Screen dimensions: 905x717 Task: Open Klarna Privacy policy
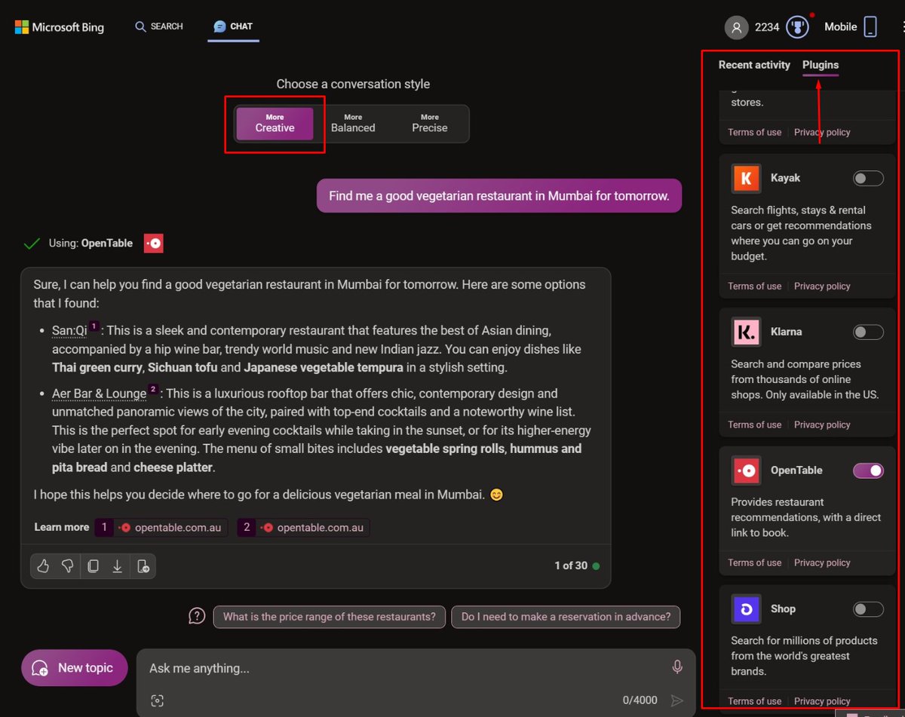click(x=822, y=425)
